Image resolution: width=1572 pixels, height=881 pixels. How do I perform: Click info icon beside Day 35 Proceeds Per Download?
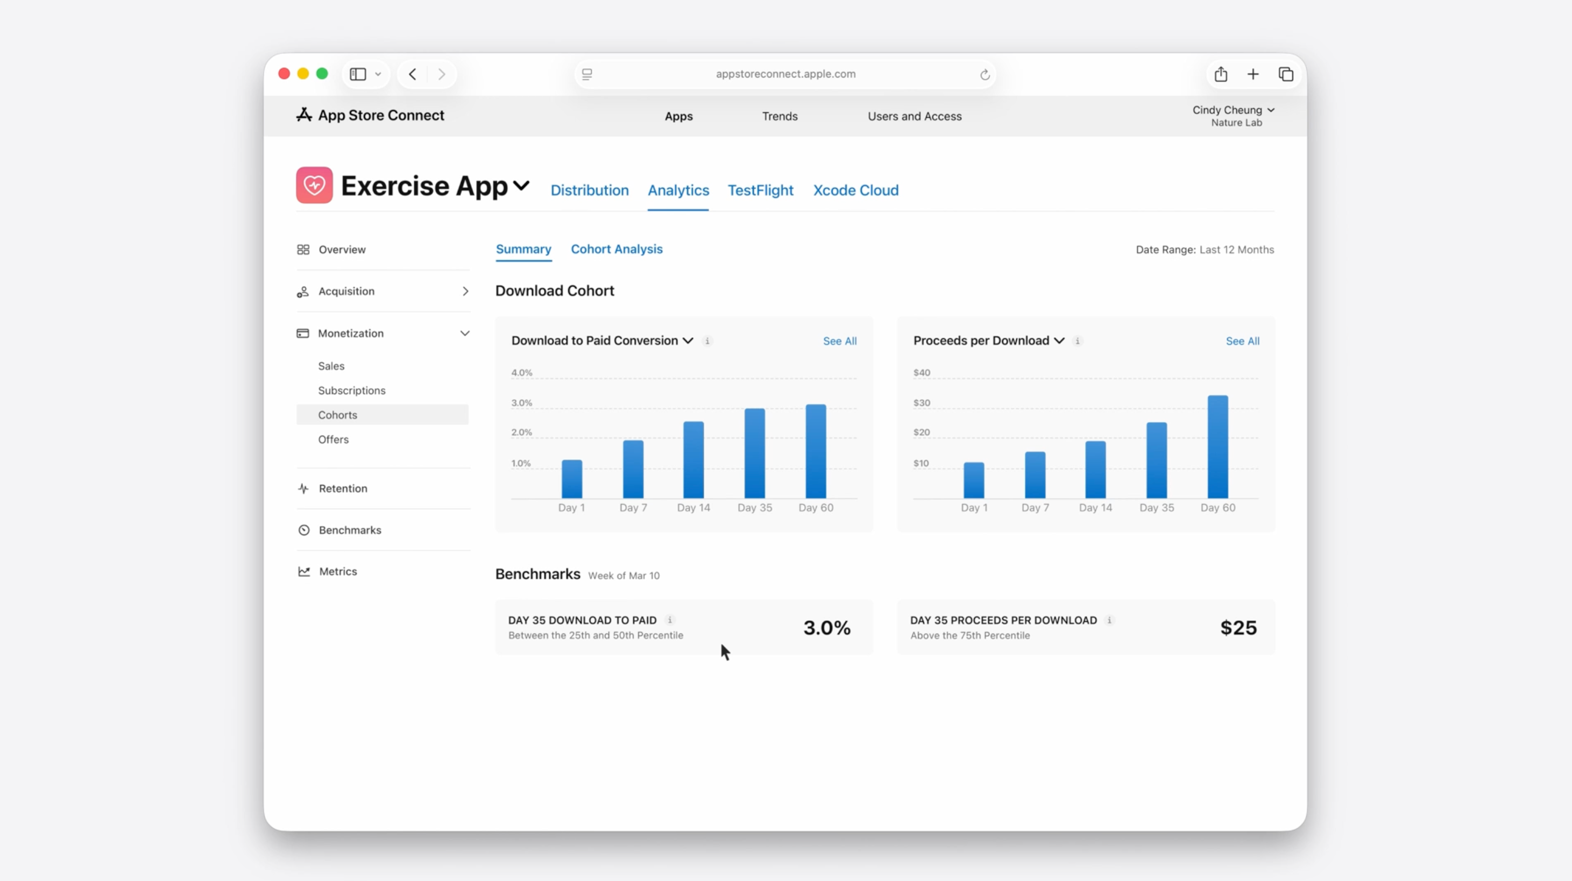(x=1109, y=620)
